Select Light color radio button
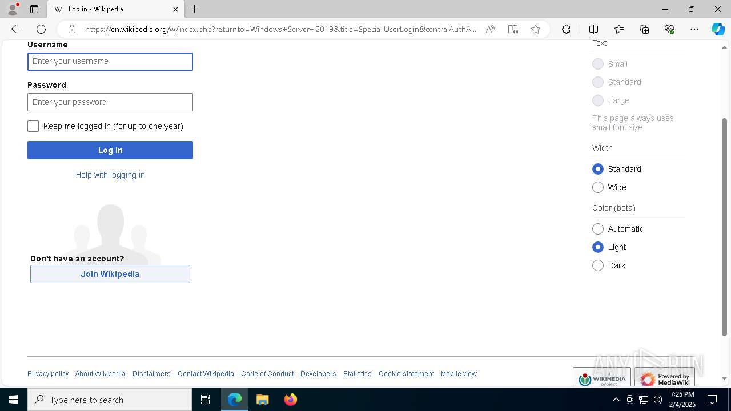731x411 pixels. [598, 247]
